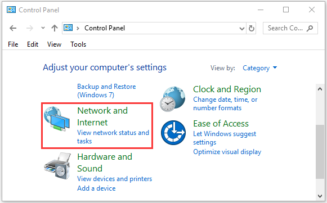Go back with the left arrow

point(13,28)
